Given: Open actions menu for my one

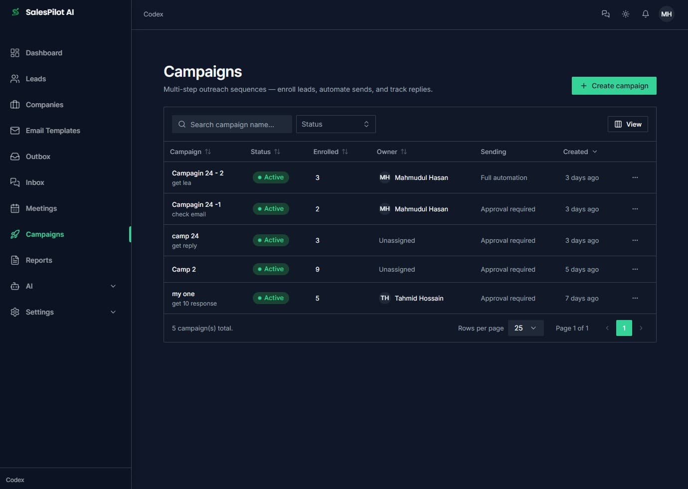Looking at the screenshot, I should click(x=635, y=298).
